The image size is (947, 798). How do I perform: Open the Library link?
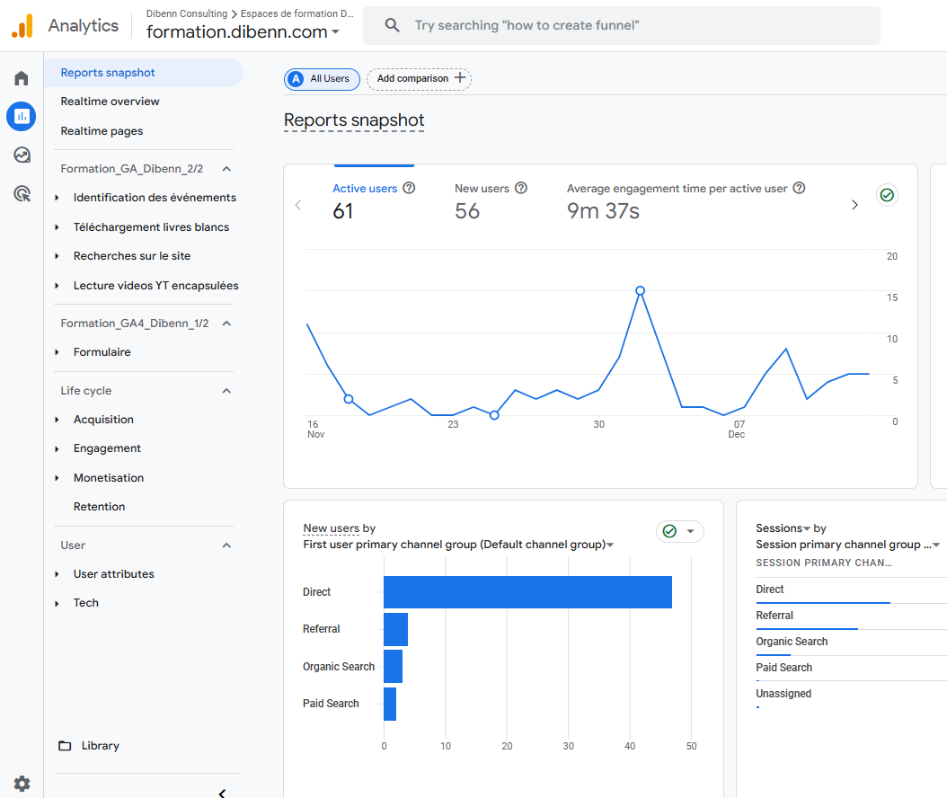(x=100, y=746)
